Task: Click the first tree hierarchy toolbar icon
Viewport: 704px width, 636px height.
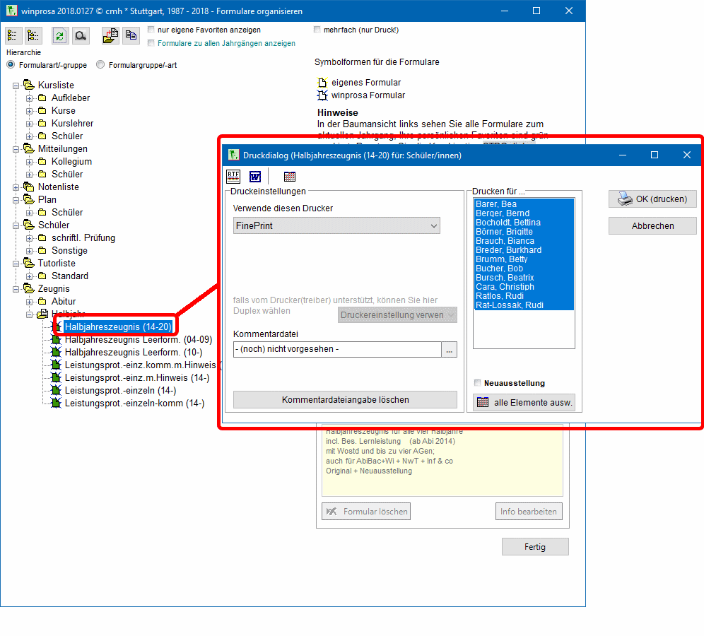Action: click(13, 36)
